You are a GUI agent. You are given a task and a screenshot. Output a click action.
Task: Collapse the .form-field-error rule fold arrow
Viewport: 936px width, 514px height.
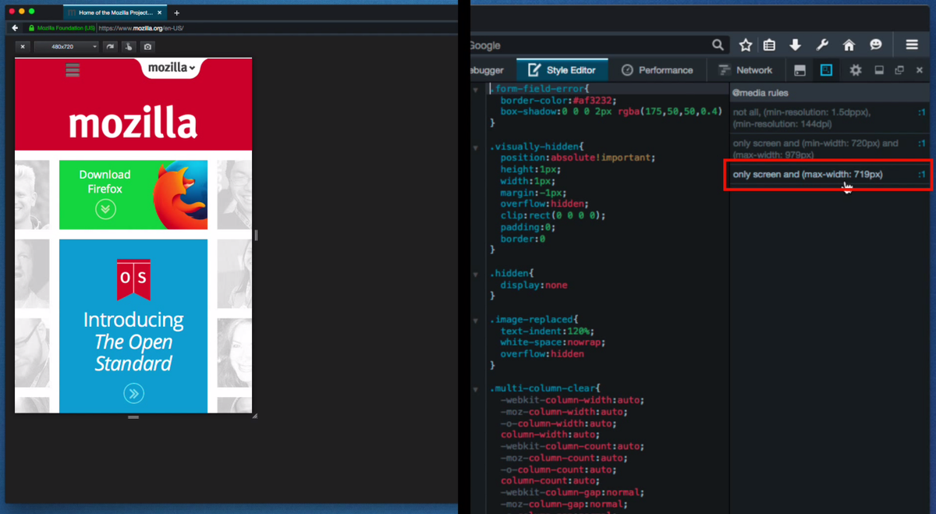(476, 90)
